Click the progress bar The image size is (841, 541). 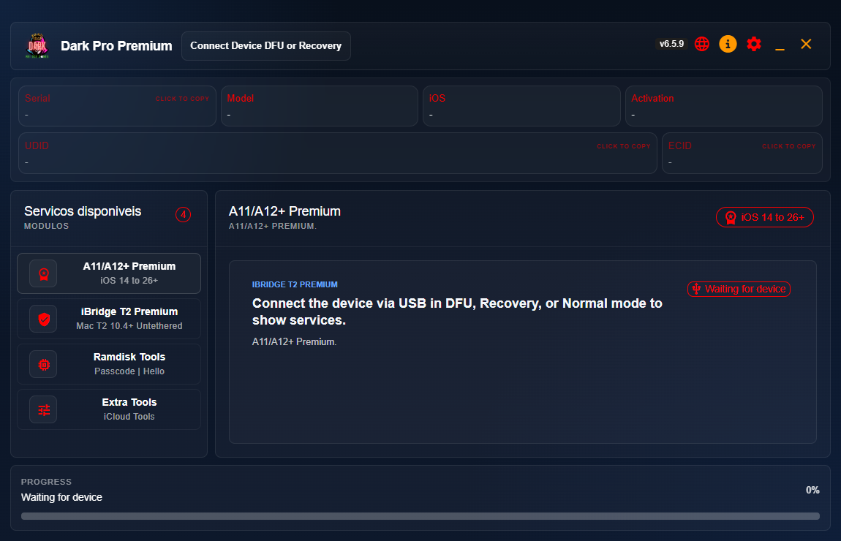tap(420, 516)
